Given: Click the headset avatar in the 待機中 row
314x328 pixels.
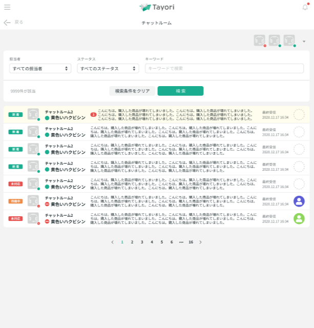Looking at the screenshot, I should 33,201.
